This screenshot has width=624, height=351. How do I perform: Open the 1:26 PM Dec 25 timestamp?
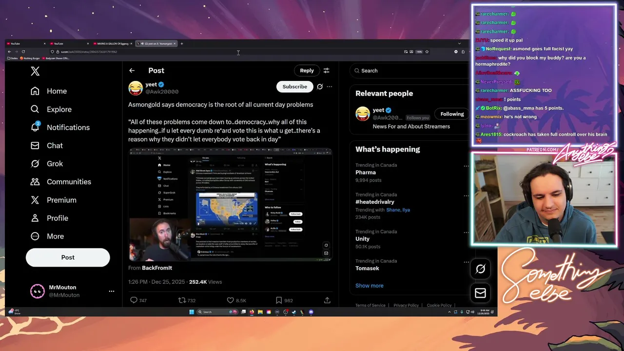(156, 282)
